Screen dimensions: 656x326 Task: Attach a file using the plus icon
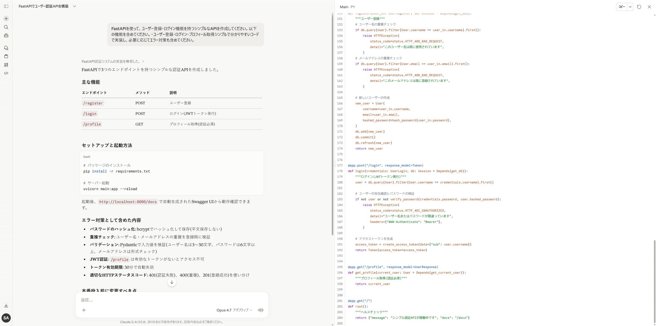click(84, 310)
